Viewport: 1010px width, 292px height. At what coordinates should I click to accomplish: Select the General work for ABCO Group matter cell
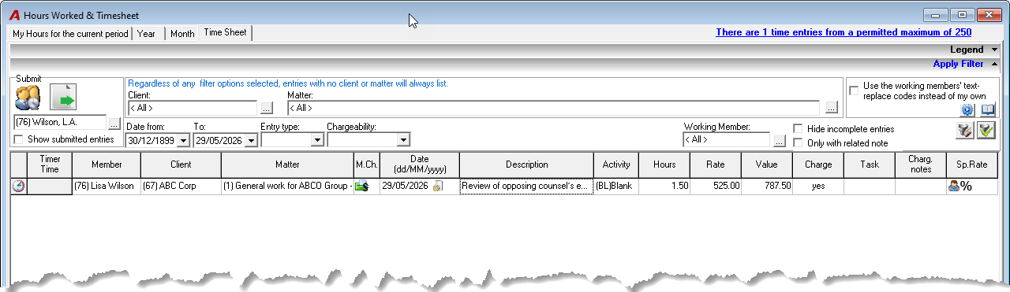tap(287, 187)
